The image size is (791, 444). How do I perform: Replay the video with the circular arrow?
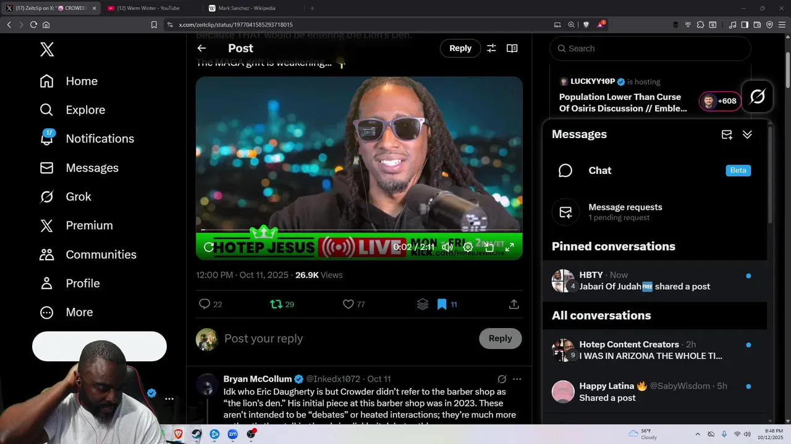coord(209,247)
